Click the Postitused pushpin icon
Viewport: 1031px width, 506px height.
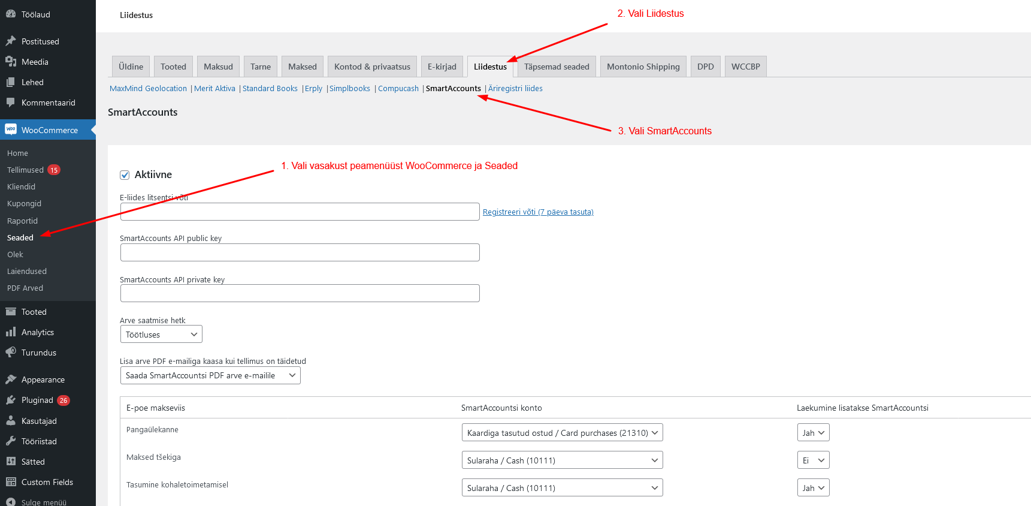click(11, 41)
